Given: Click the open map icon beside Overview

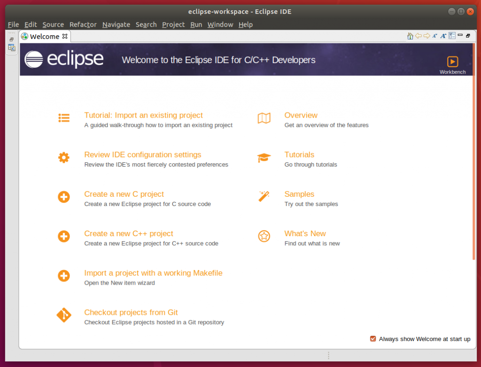Looking at the screenshot, I should (264, 118).
